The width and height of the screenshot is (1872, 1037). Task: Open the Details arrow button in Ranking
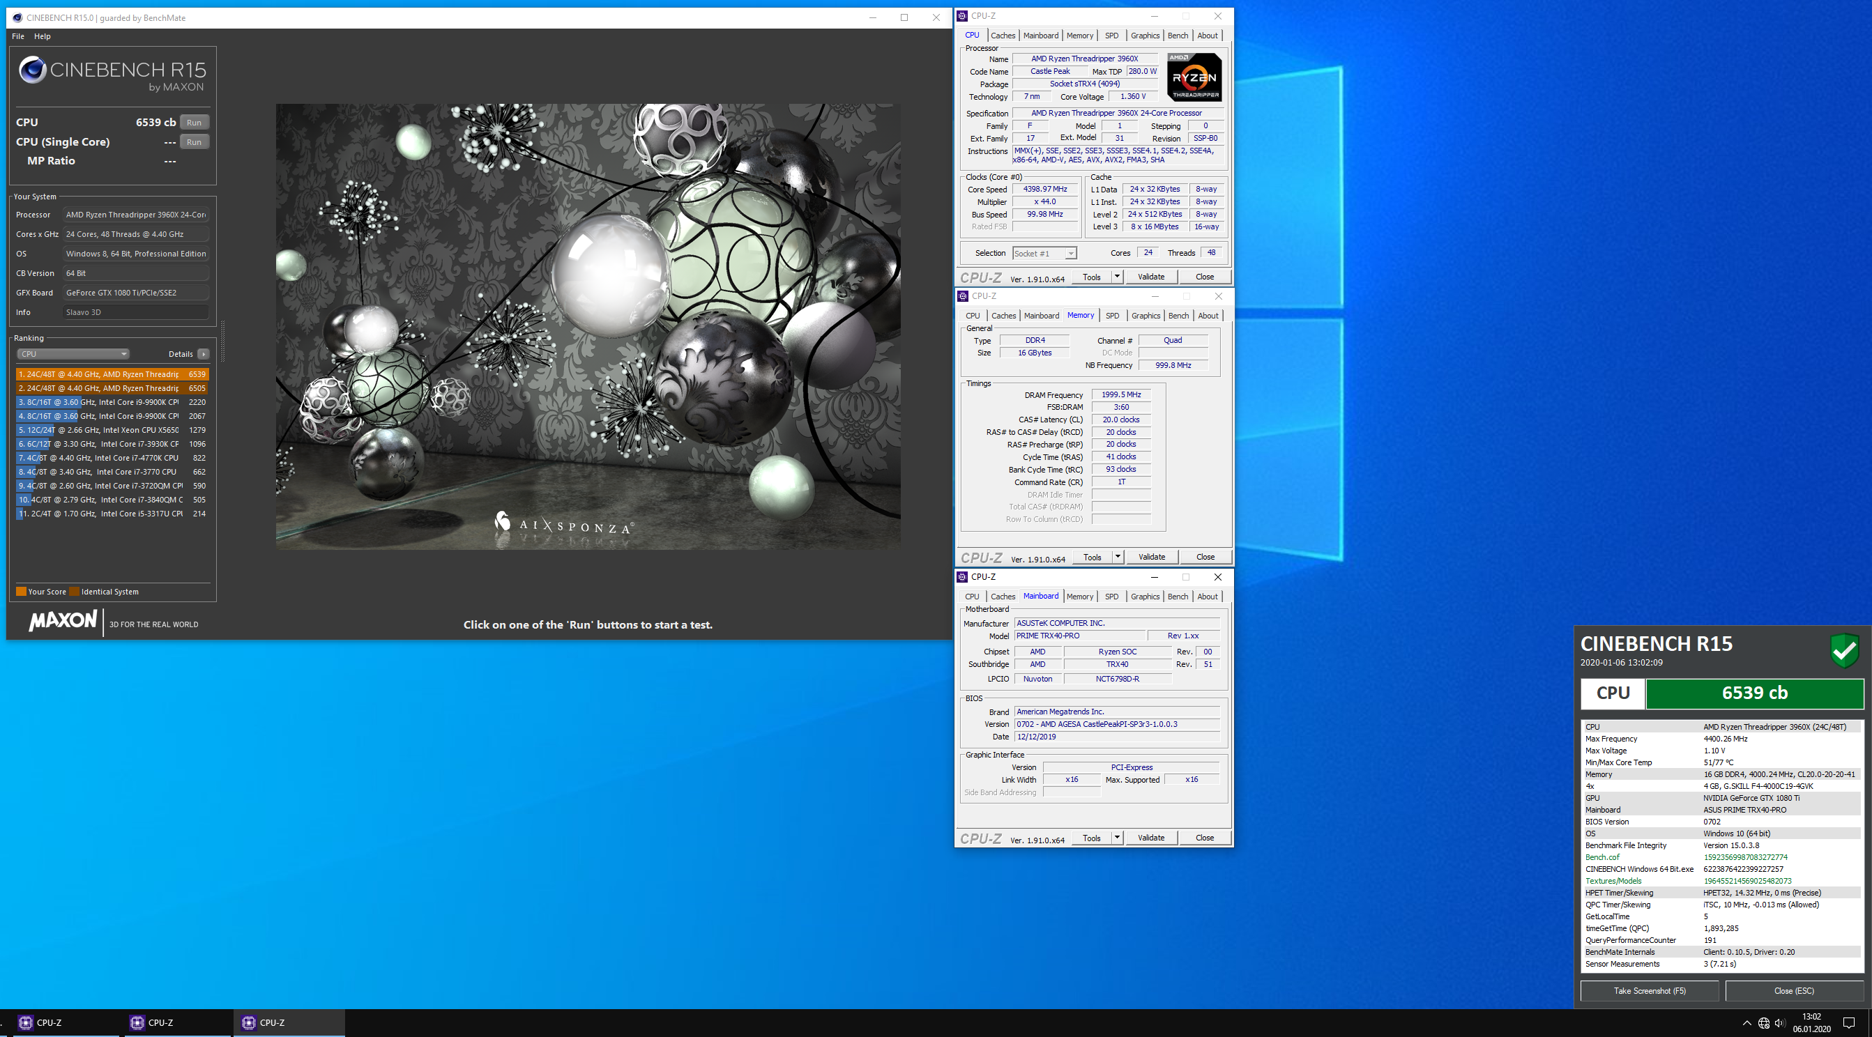tap(204, 355)
